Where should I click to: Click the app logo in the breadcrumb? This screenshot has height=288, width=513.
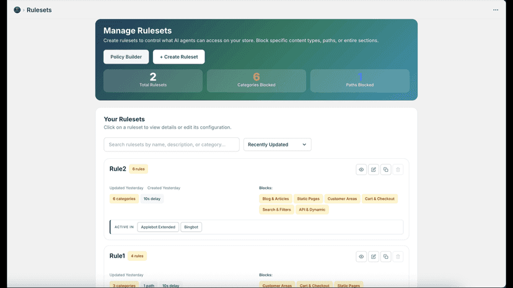tap(17, 10)
